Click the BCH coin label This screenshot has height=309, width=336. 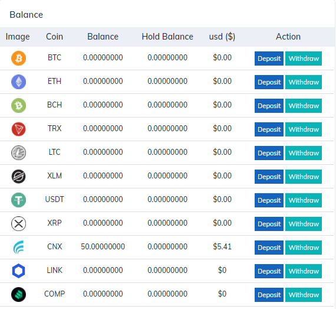(x=54, y=105)
